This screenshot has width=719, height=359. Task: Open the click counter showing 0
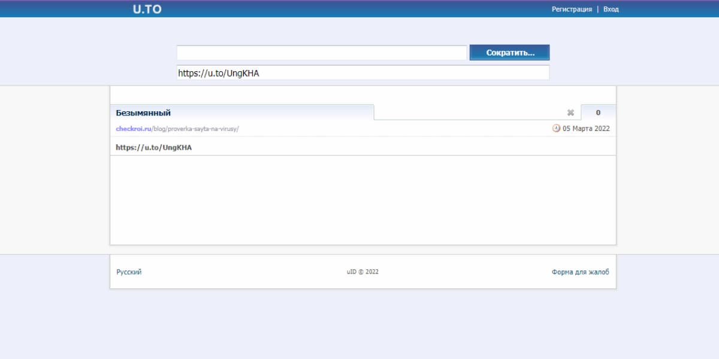(598, 112)
